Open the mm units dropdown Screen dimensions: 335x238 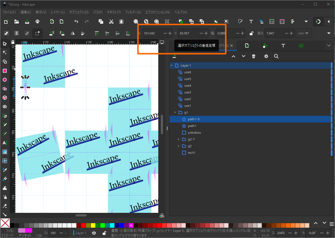(303, 33)
